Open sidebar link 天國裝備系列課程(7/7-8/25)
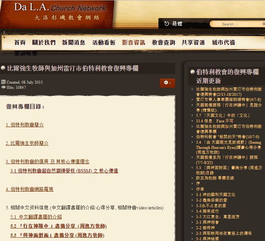The height and width of the screenshot is (241, 265). click(x=227, y=160)
